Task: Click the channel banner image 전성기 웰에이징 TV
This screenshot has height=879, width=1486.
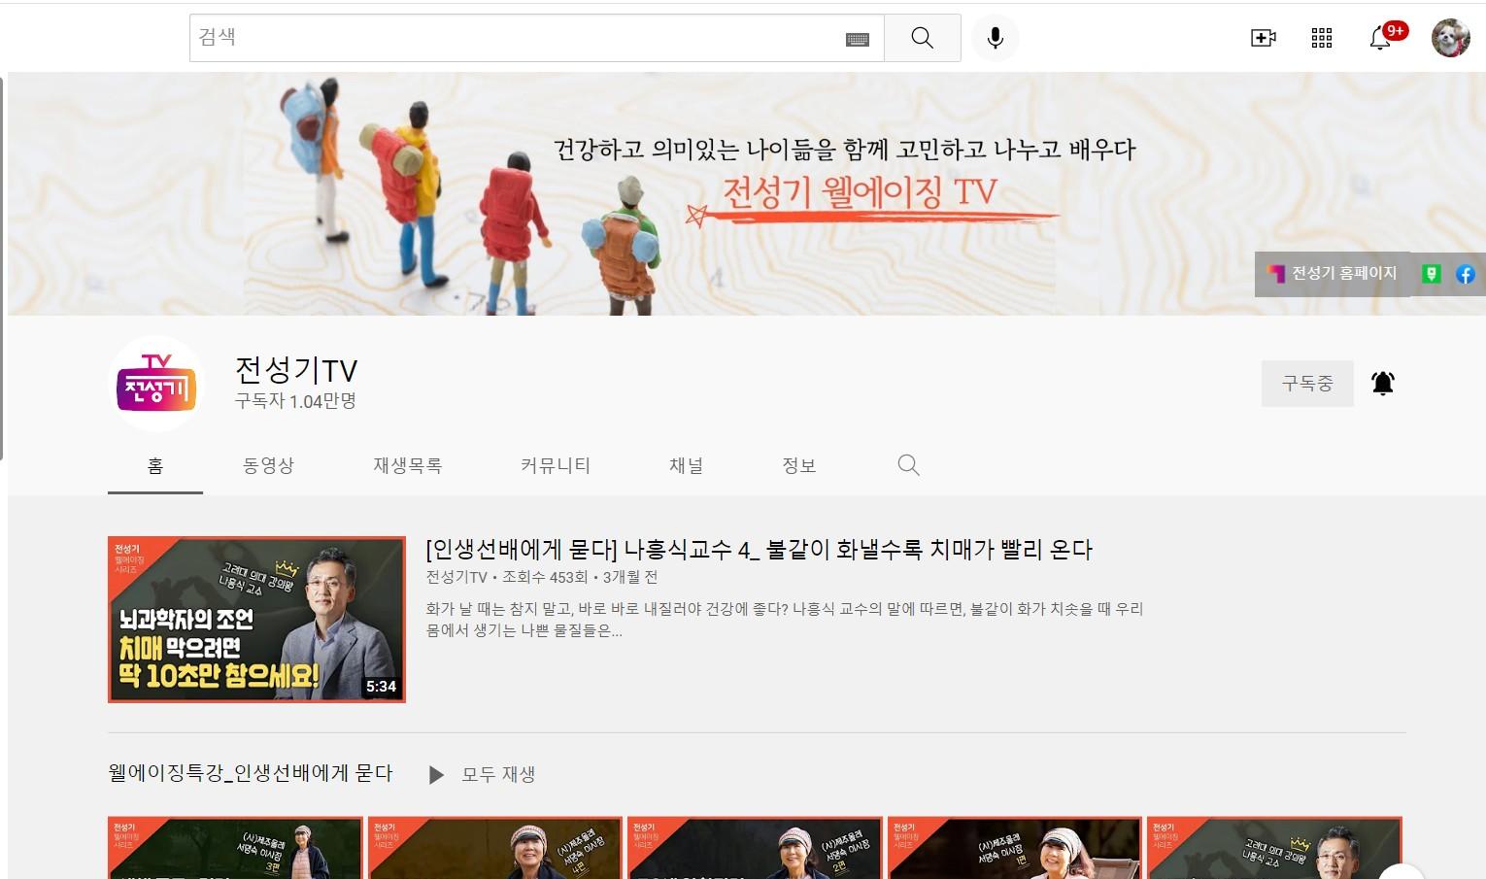Action: pos(747,193)
